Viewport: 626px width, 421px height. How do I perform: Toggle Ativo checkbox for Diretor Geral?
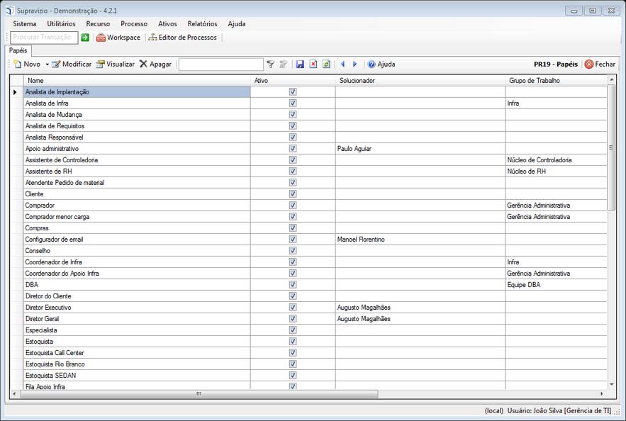point(293,318)
